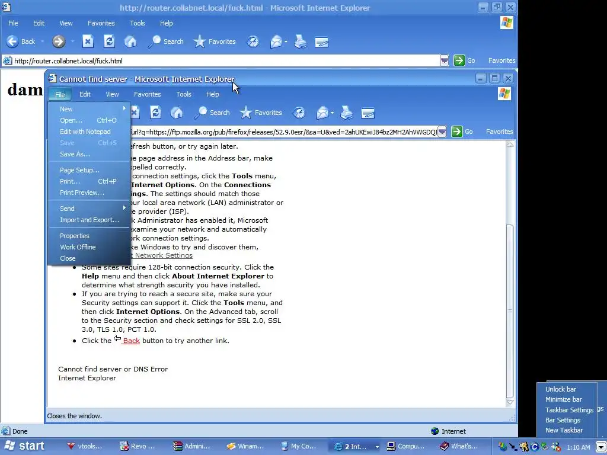Switch to My Computer taskbar button
Viewport: 607px width, 455px height.
click(x=299, y=447)
